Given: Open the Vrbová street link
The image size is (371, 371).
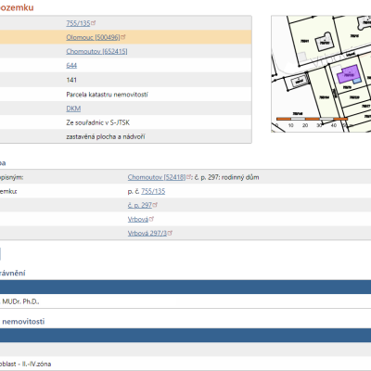Looking at the screenshot, I should coord(138,219).
